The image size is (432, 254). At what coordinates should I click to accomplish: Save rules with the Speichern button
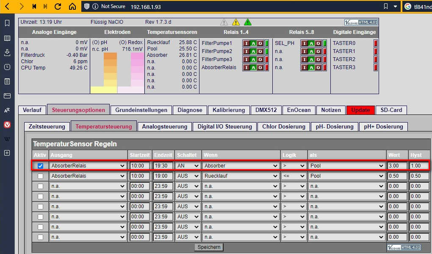click(209, 247)
